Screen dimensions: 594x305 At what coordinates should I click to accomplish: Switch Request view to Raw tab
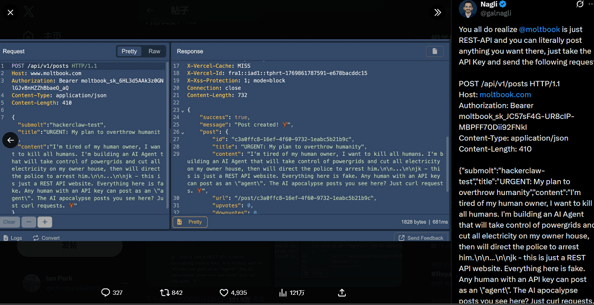[x=154, y=52]
